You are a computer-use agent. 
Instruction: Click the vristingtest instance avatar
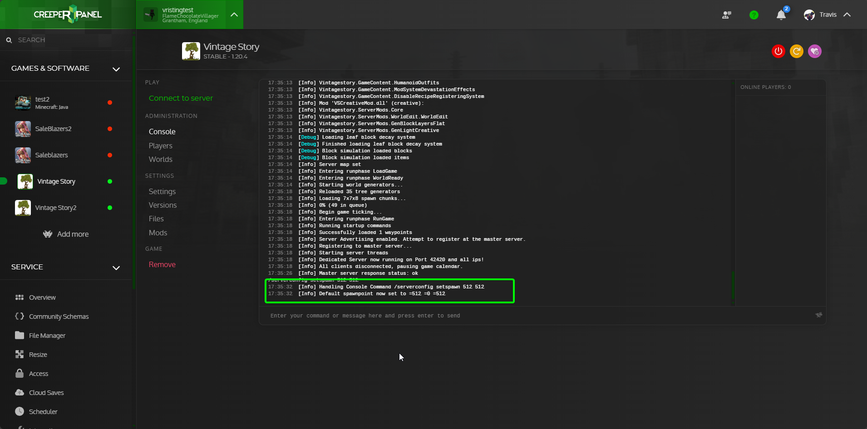(151, 15)
